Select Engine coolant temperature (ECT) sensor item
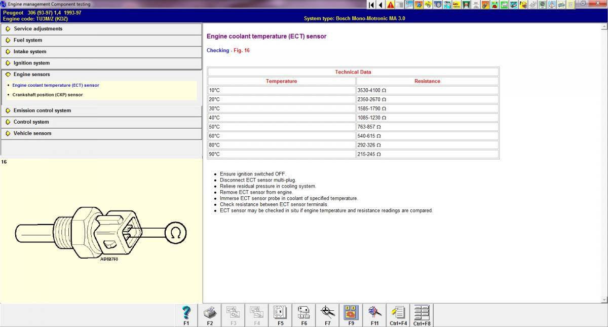 (x=56, y=85)
